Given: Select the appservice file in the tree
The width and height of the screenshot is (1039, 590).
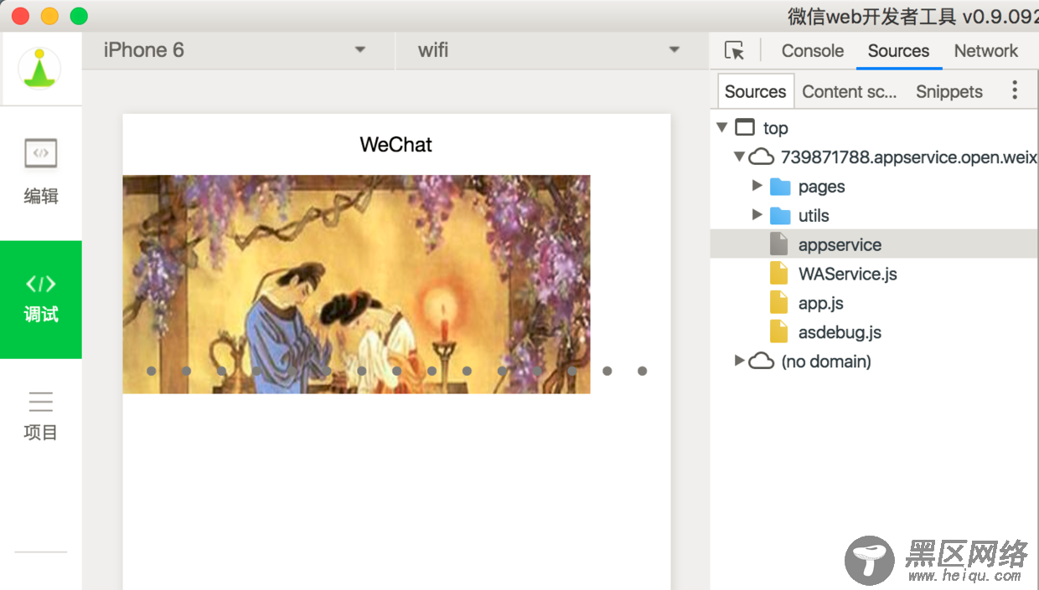Looking at the screenshot, I should (875, 244).
